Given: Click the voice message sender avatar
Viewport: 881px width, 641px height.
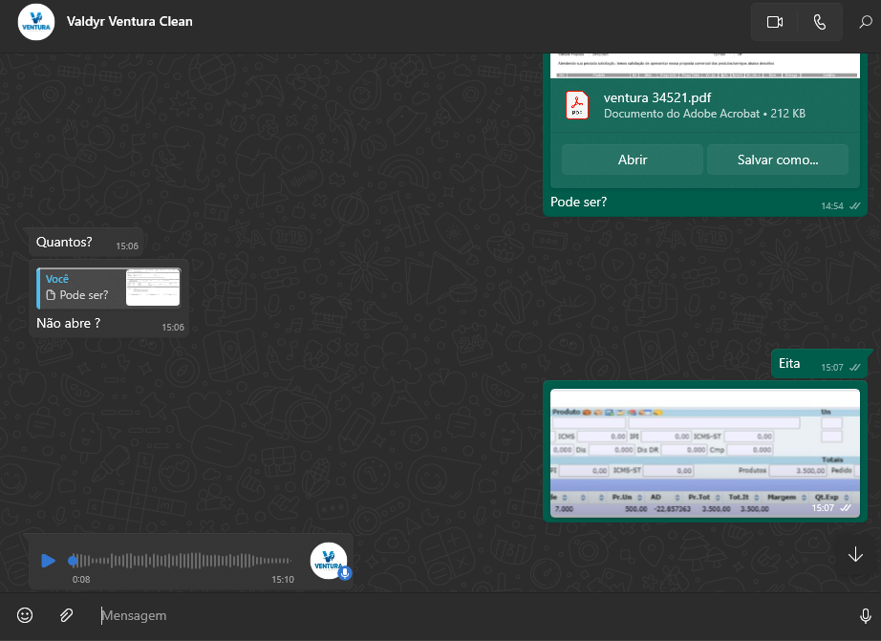Looking at the screenshot, I should (x=329, y=560).
